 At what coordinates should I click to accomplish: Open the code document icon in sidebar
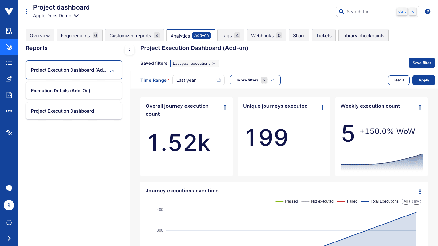coord(9,95)
